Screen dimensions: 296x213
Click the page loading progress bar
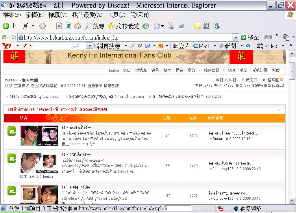177,208
